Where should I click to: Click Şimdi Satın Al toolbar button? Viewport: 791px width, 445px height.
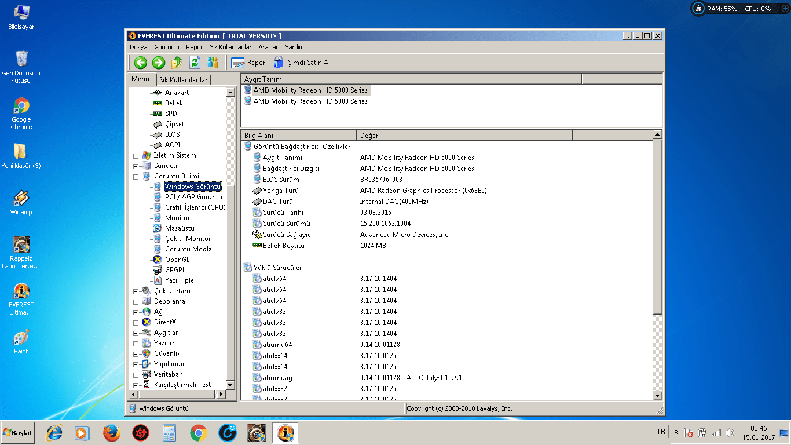(x=302, y=63)
